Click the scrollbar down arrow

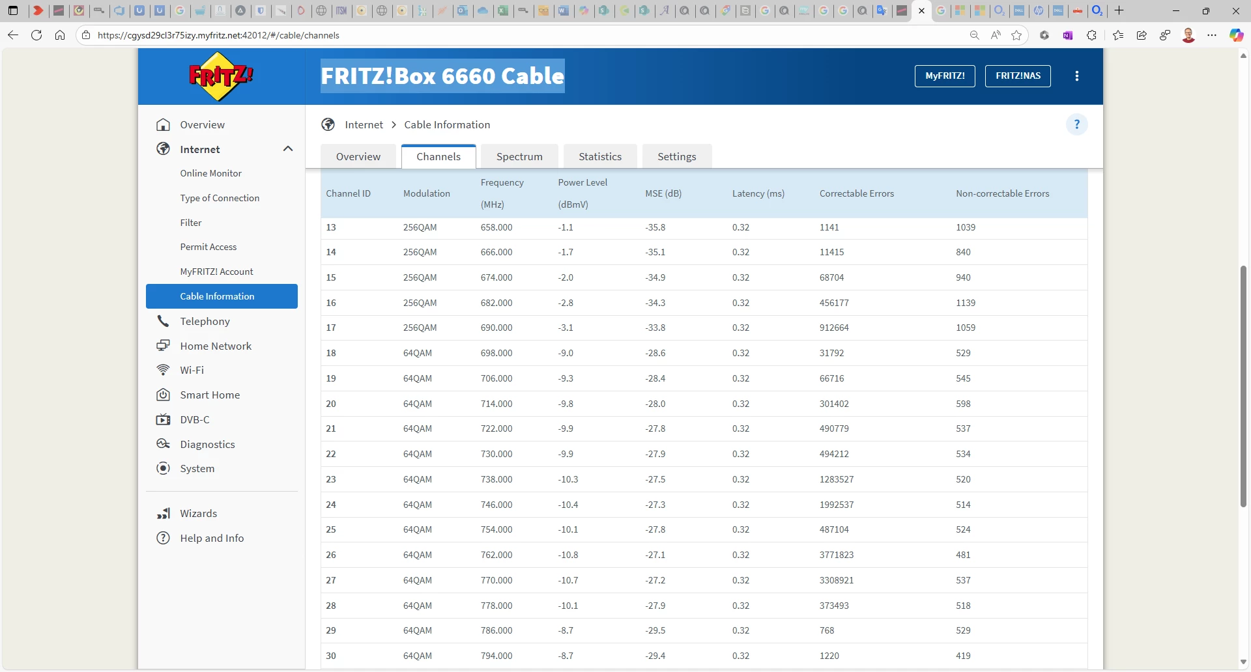1243,662
